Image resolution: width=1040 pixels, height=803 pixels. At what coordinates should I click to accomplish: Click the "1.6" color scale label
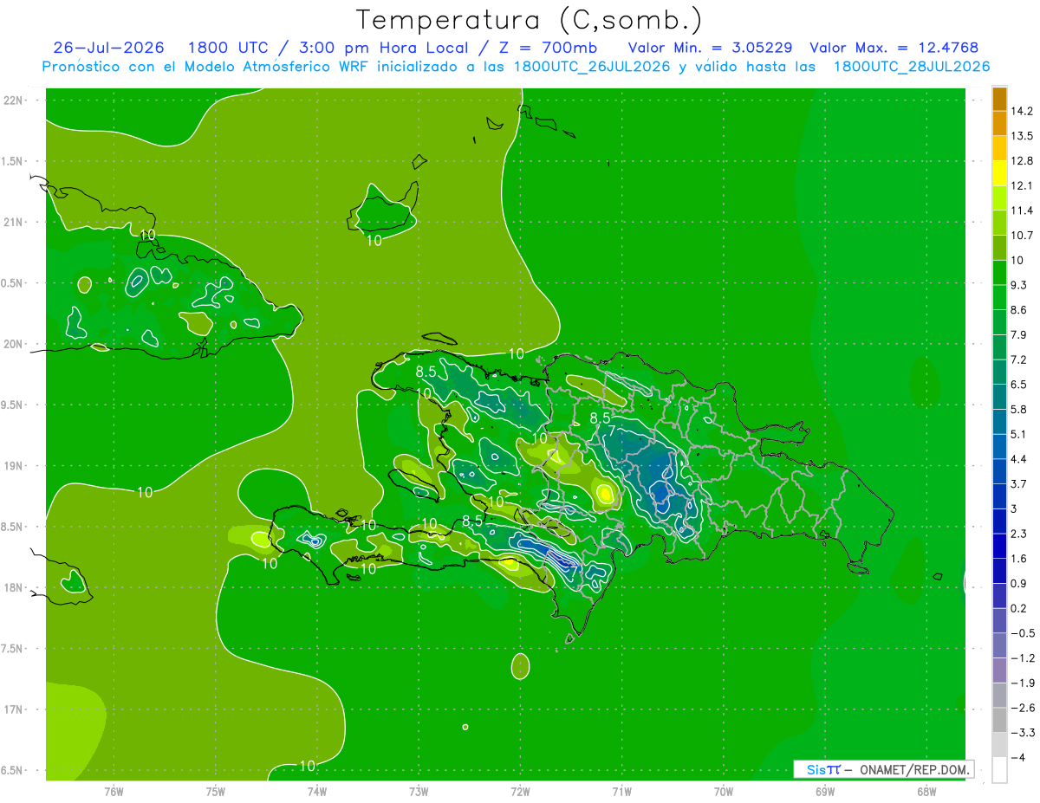tap(1020, 559)
